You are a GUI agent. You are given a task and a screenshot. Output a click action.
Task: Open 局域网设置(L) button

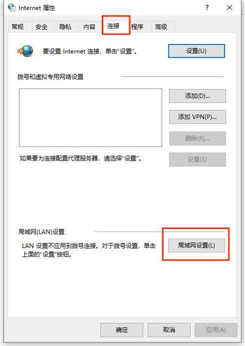point(196,246)
